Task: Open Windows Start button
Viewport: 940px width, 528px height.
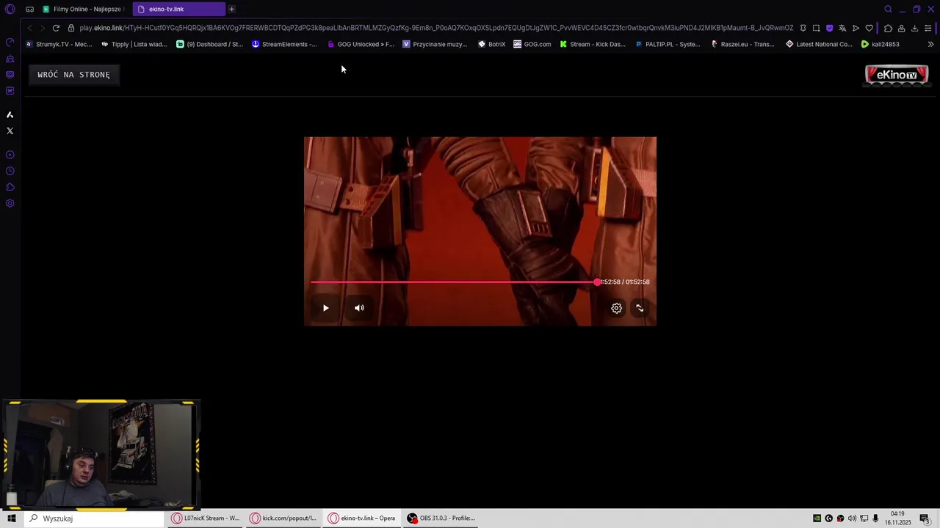Action: point(11,518)
